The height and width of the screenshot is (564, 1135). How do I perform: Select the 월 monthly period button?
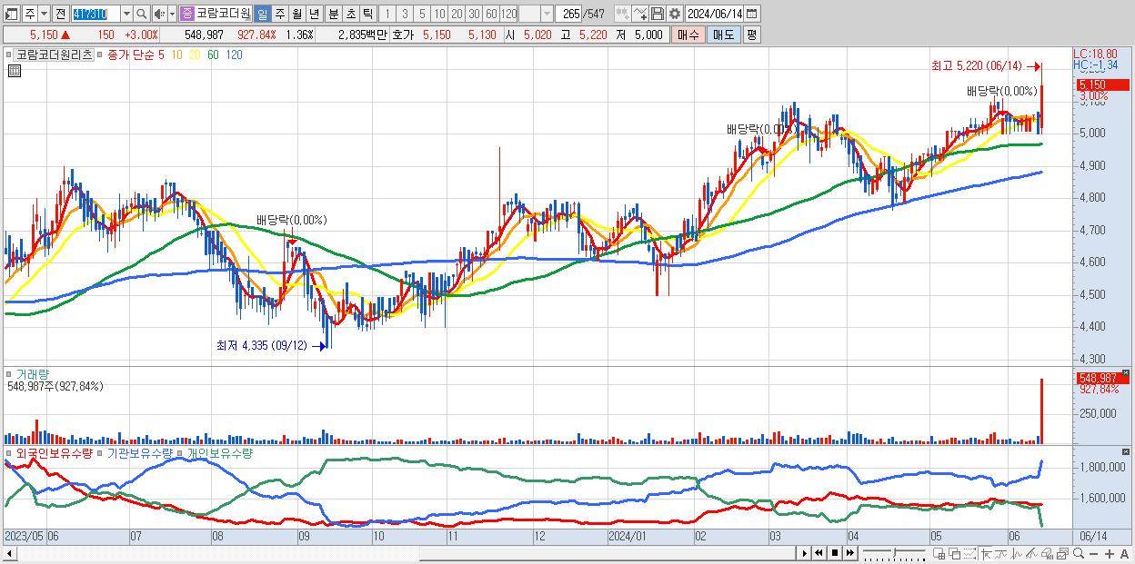pos(296,14)
